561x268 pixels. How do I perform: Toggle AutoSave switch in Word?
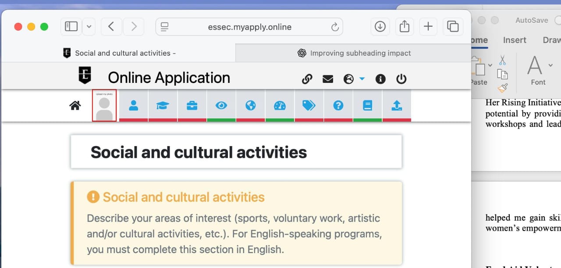coord(557,21)
